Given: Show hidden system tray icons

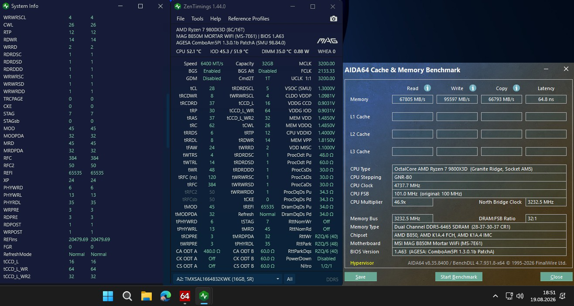Looking at the screenshot, I should tap(495, 296).
